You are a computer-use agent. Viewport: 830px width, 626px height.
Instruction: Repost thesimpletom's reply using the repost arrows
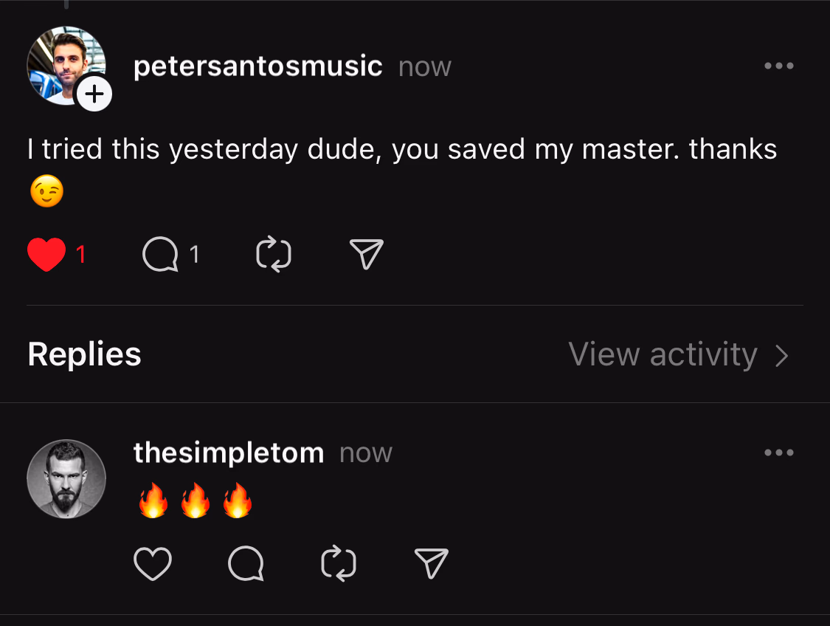tap(339, 563)
